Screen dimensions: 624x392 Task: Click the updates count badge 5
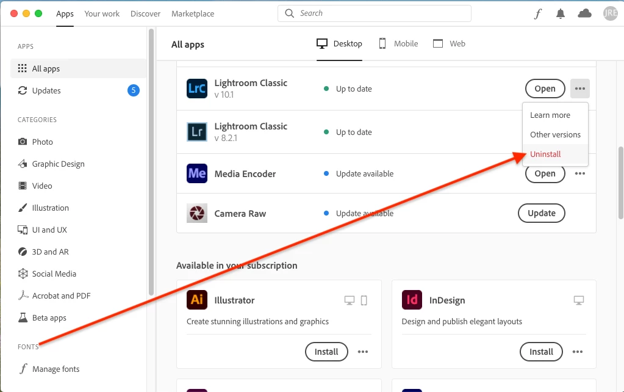point(134,90)
